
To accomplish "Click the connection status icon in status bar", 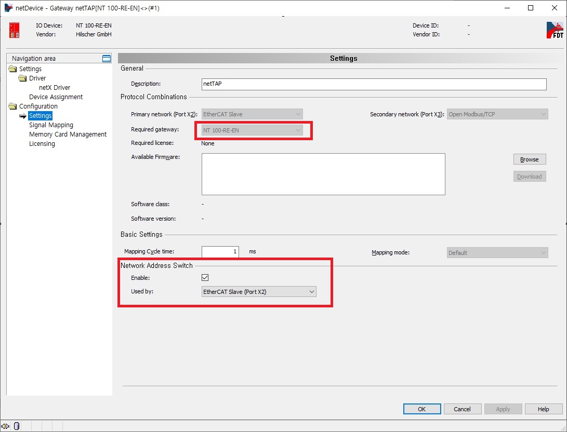I will (x=5, y=426).
